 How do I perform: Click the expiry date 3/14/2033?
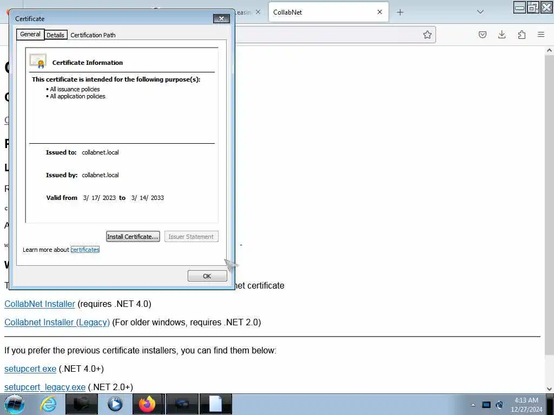pos(147,198)
